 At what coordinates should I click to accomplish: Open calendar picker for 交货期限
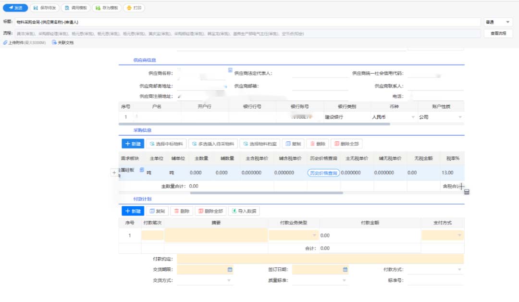click(230, 270)
